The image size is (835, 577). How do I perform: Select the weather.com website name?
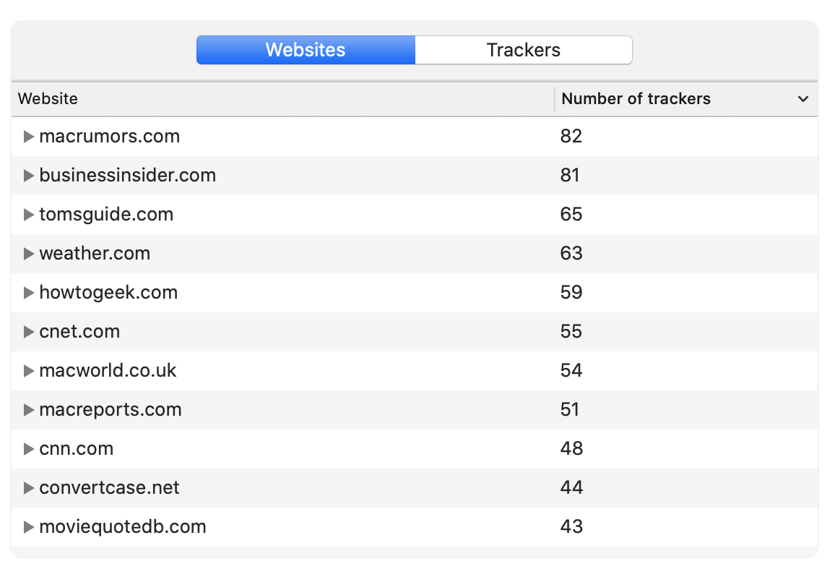tap(95, 254)
